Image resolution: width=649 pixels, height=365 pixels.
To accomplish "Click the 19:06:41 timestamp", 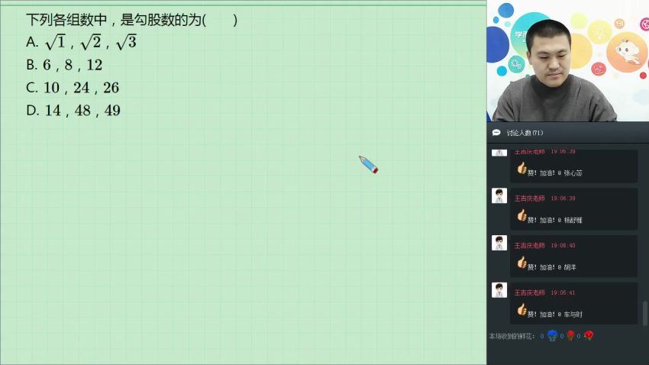I will tap(563, 293).
